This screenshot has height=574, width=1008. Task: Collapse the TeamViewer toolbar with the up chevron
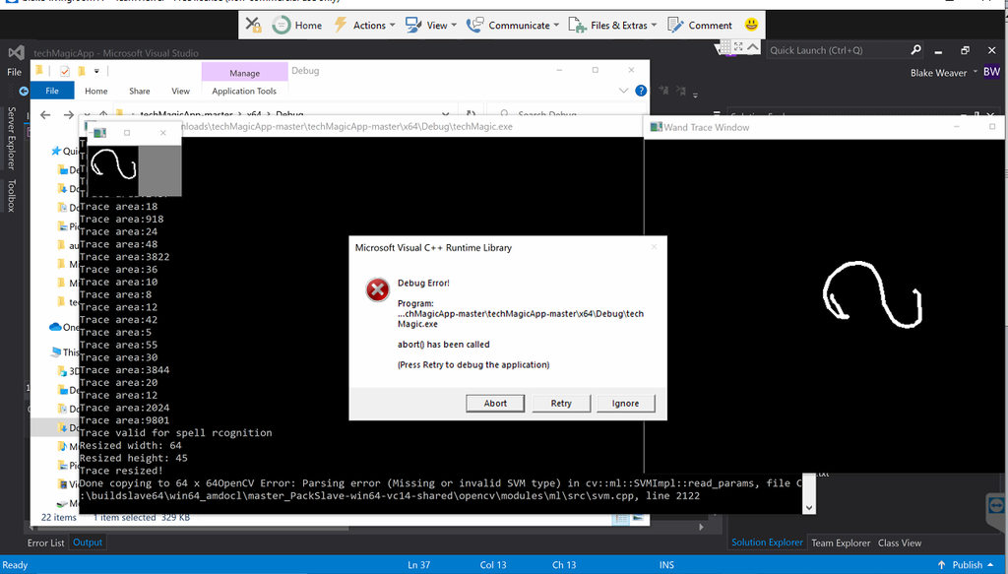click(753, 47)
